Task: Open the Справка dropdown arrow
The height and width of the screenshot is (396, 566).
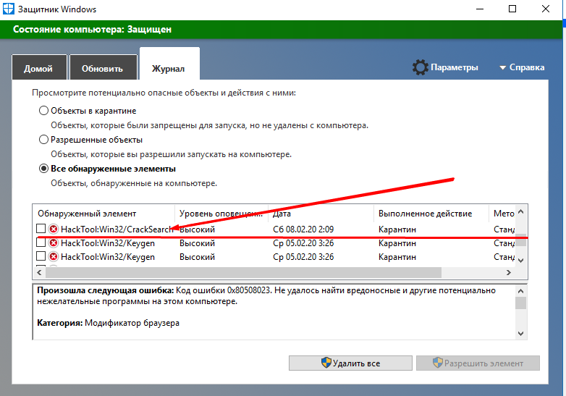Action: 502,68
